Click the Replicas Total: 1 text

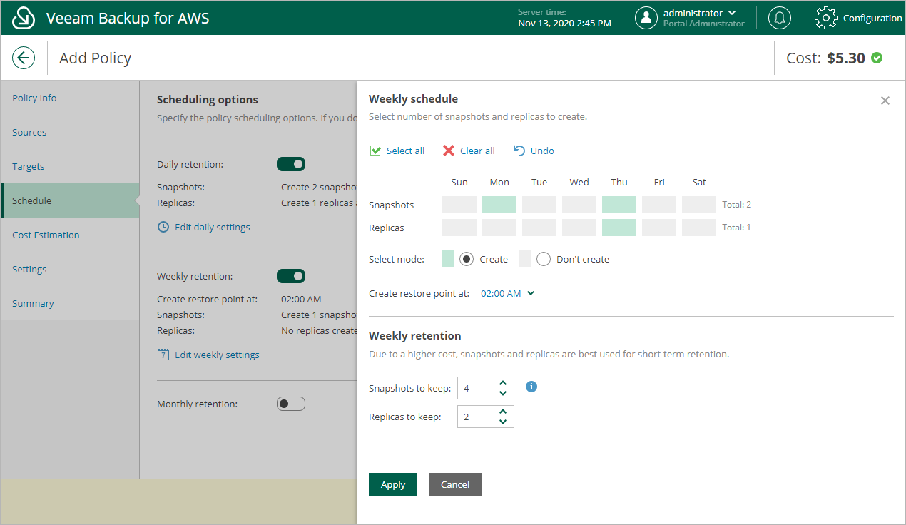(x=736, y=228)
